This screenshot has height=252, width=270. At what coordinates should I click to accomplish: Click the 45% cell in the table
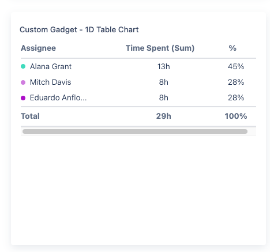pos(236,66)
